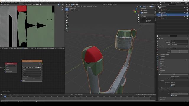Enable the Origins checkbox under Affect Only

pos(147,19)
